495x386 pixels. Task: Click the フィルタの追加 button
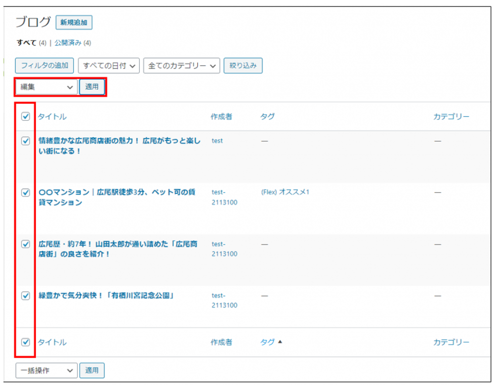[45, 65]
